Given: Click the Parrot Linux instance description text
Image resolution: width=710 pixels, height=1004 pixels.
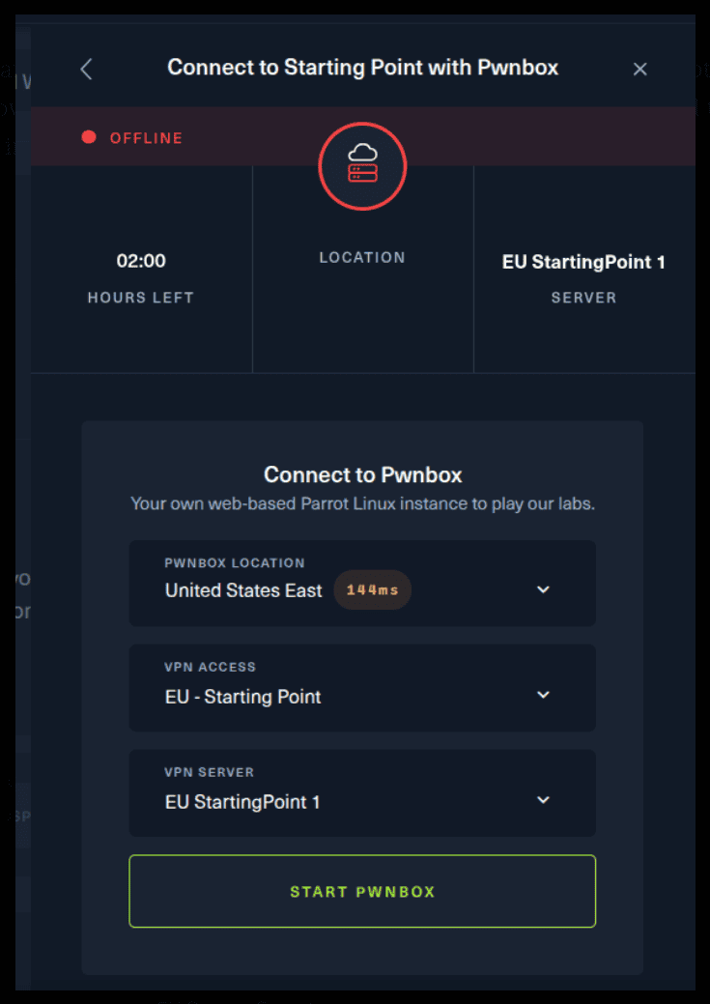Looking at the screenshot, I should [x=362, y=504].
